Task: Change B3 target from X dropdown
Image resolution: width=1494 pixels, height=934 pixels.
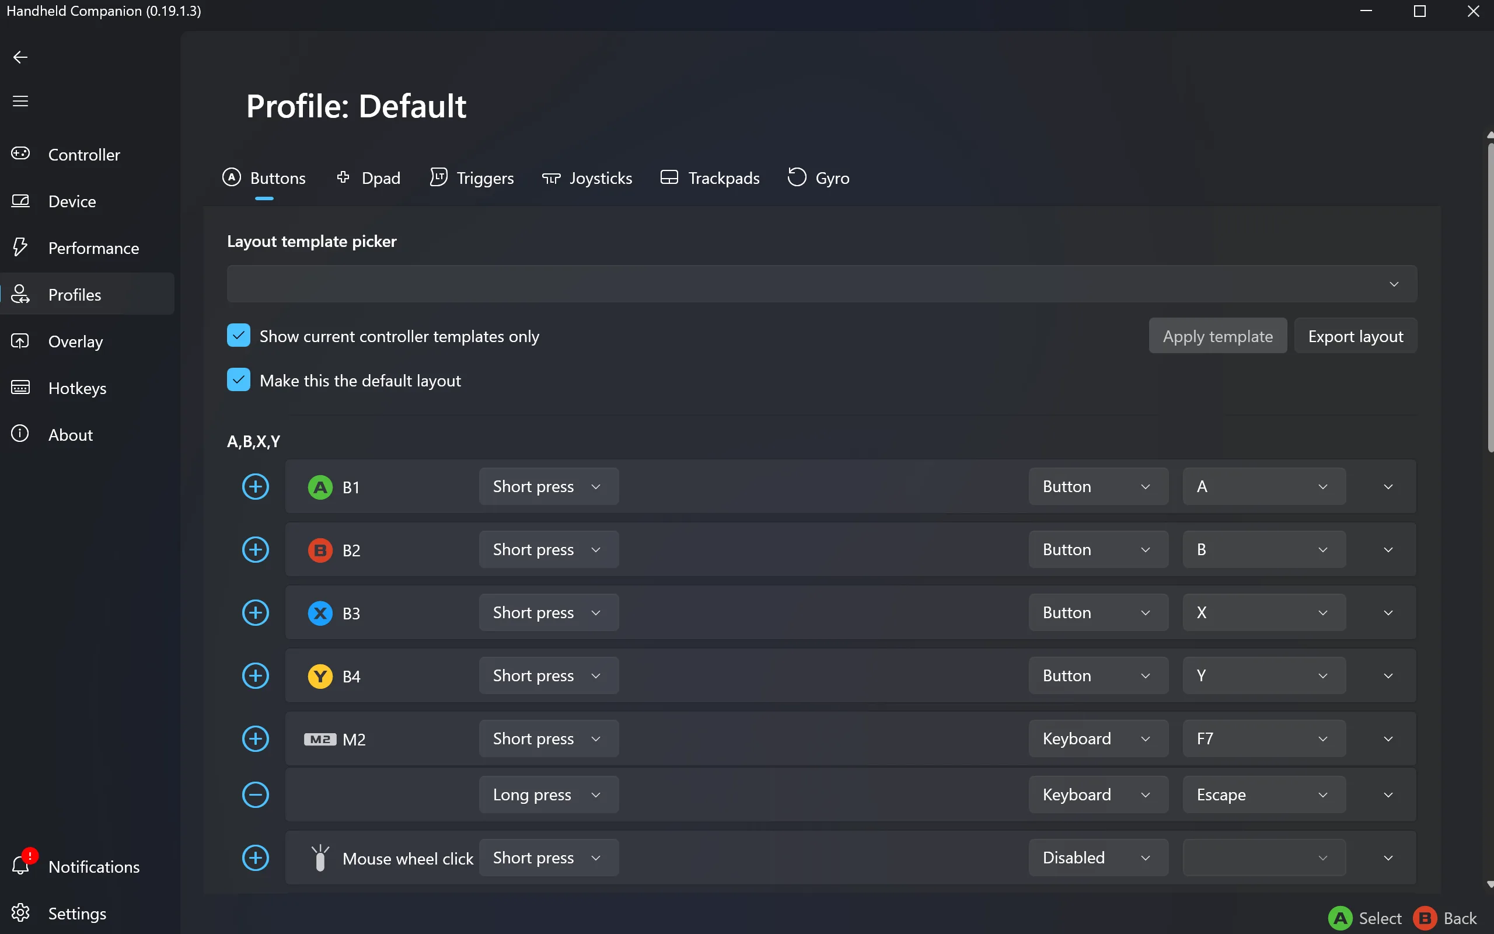Action: coord(1263,613)
